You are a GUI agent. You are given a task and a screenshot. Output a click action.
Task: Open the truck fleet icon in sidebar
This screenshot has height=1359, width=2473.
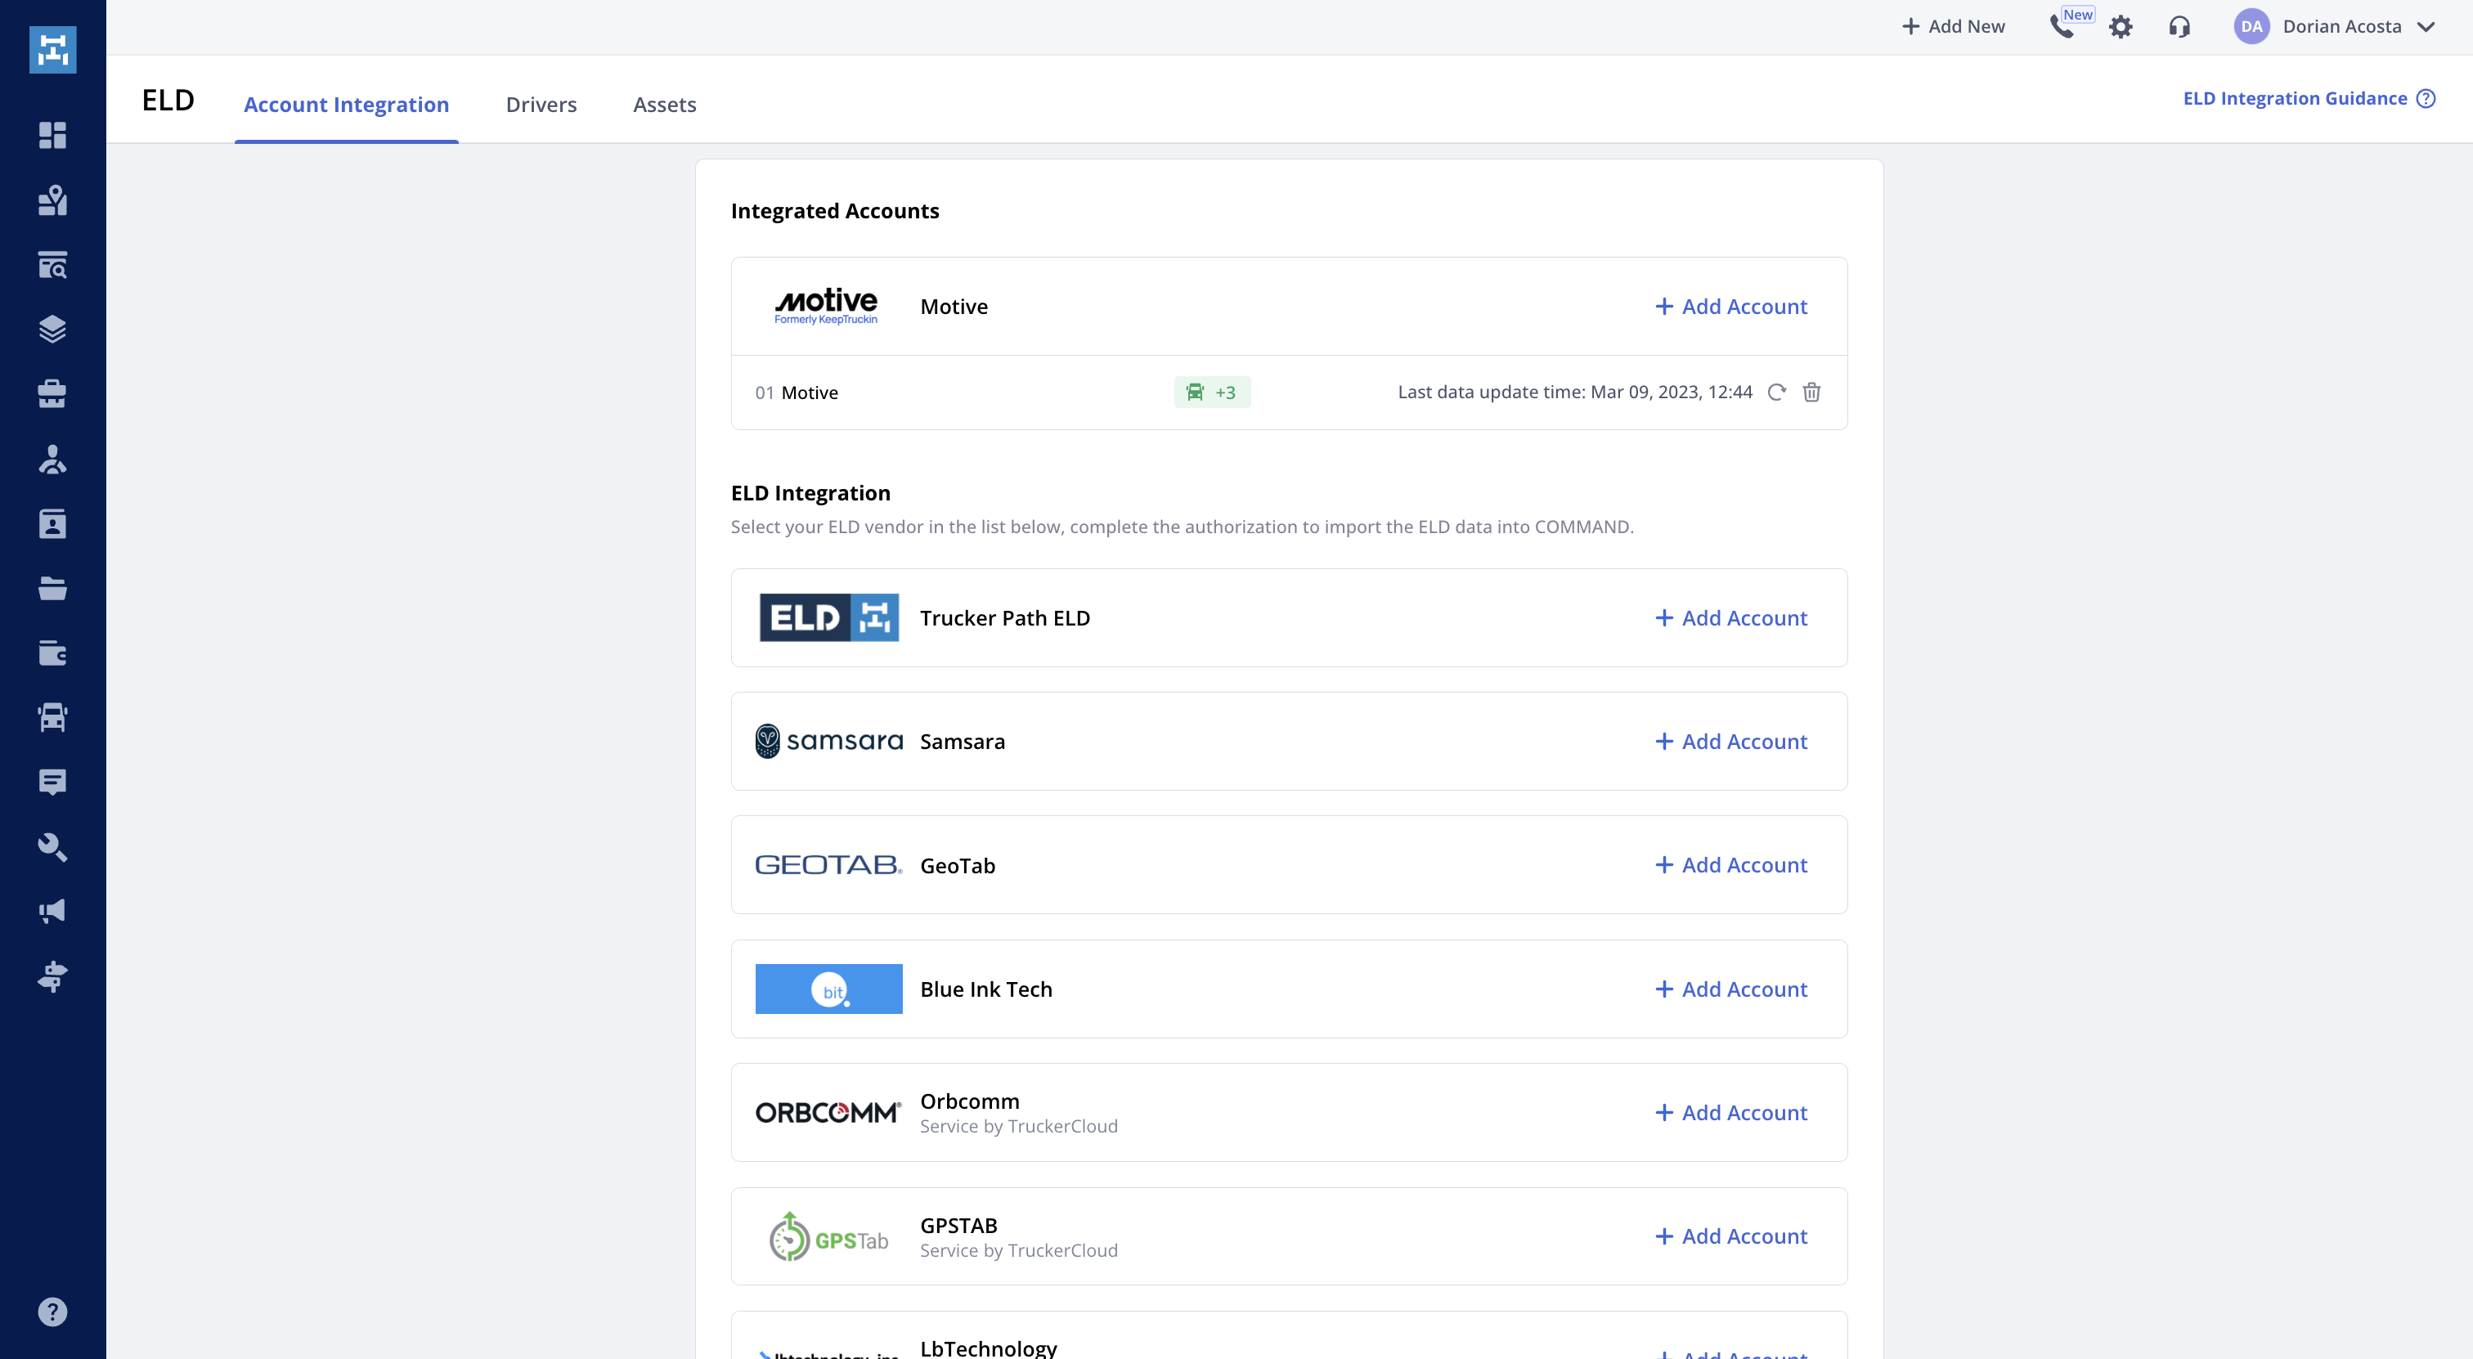click(x=53, y=717)
